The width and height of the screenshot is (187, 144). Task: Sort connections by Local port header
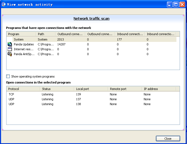tap(91, 89)
